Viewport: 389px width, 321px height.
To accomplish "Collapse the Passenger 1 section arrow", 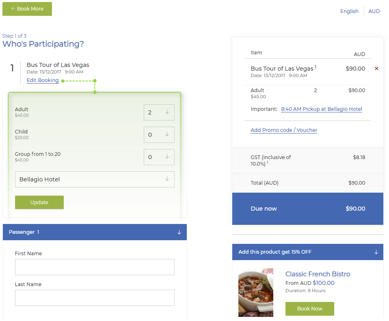I will click(179, 232).
